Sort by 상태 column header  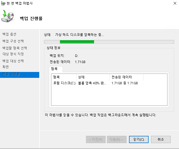93,77
